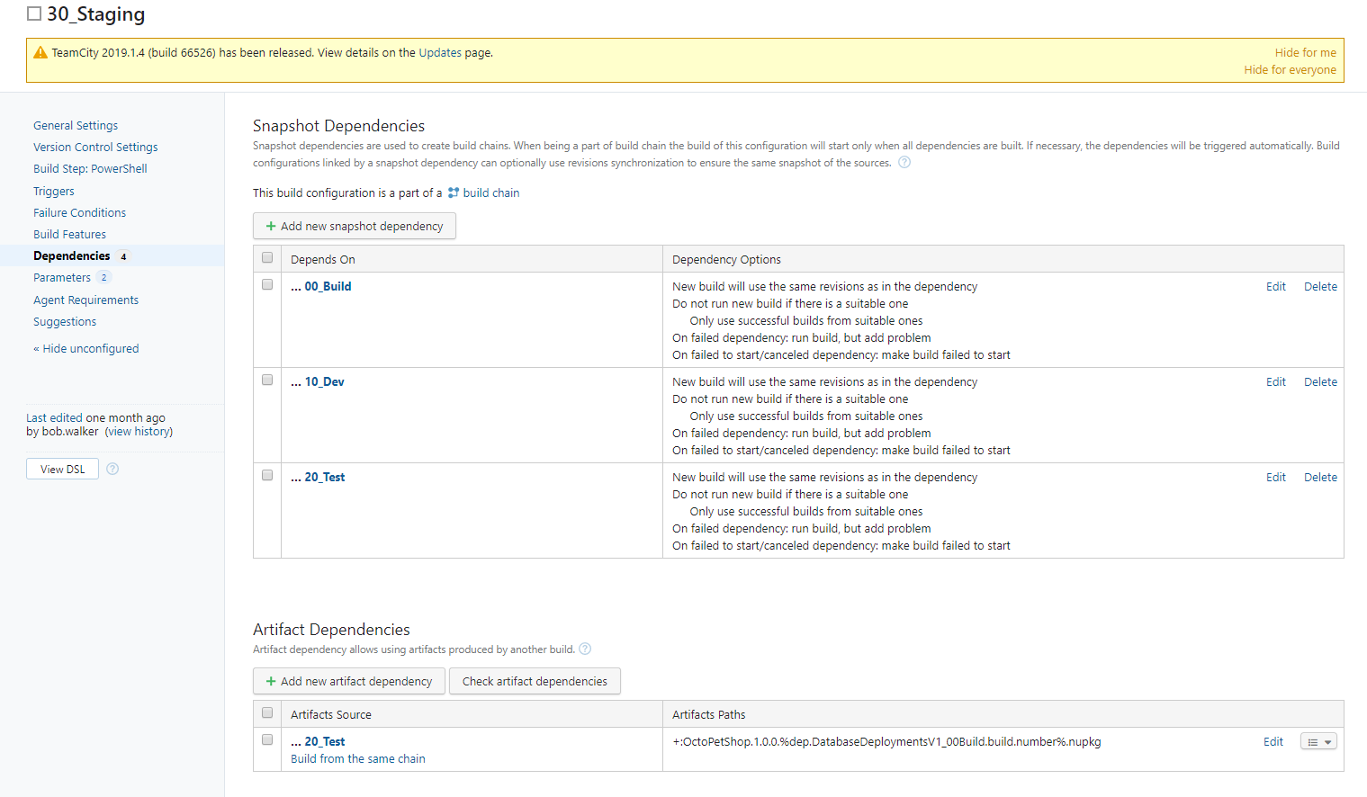
Task: Edit the 00_Build snapshot dependency
Action: point(1275,287)
